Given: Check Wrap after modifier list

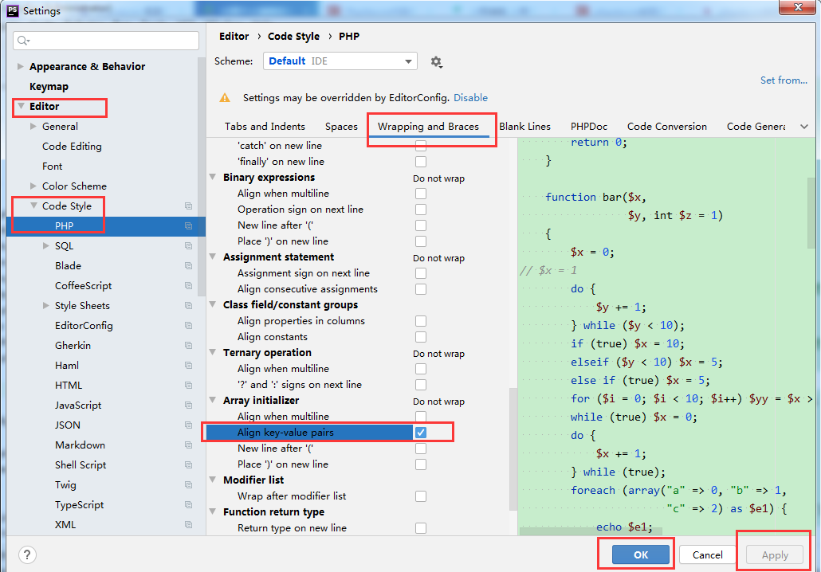Looking at the screenshot, I should [420, 496].
